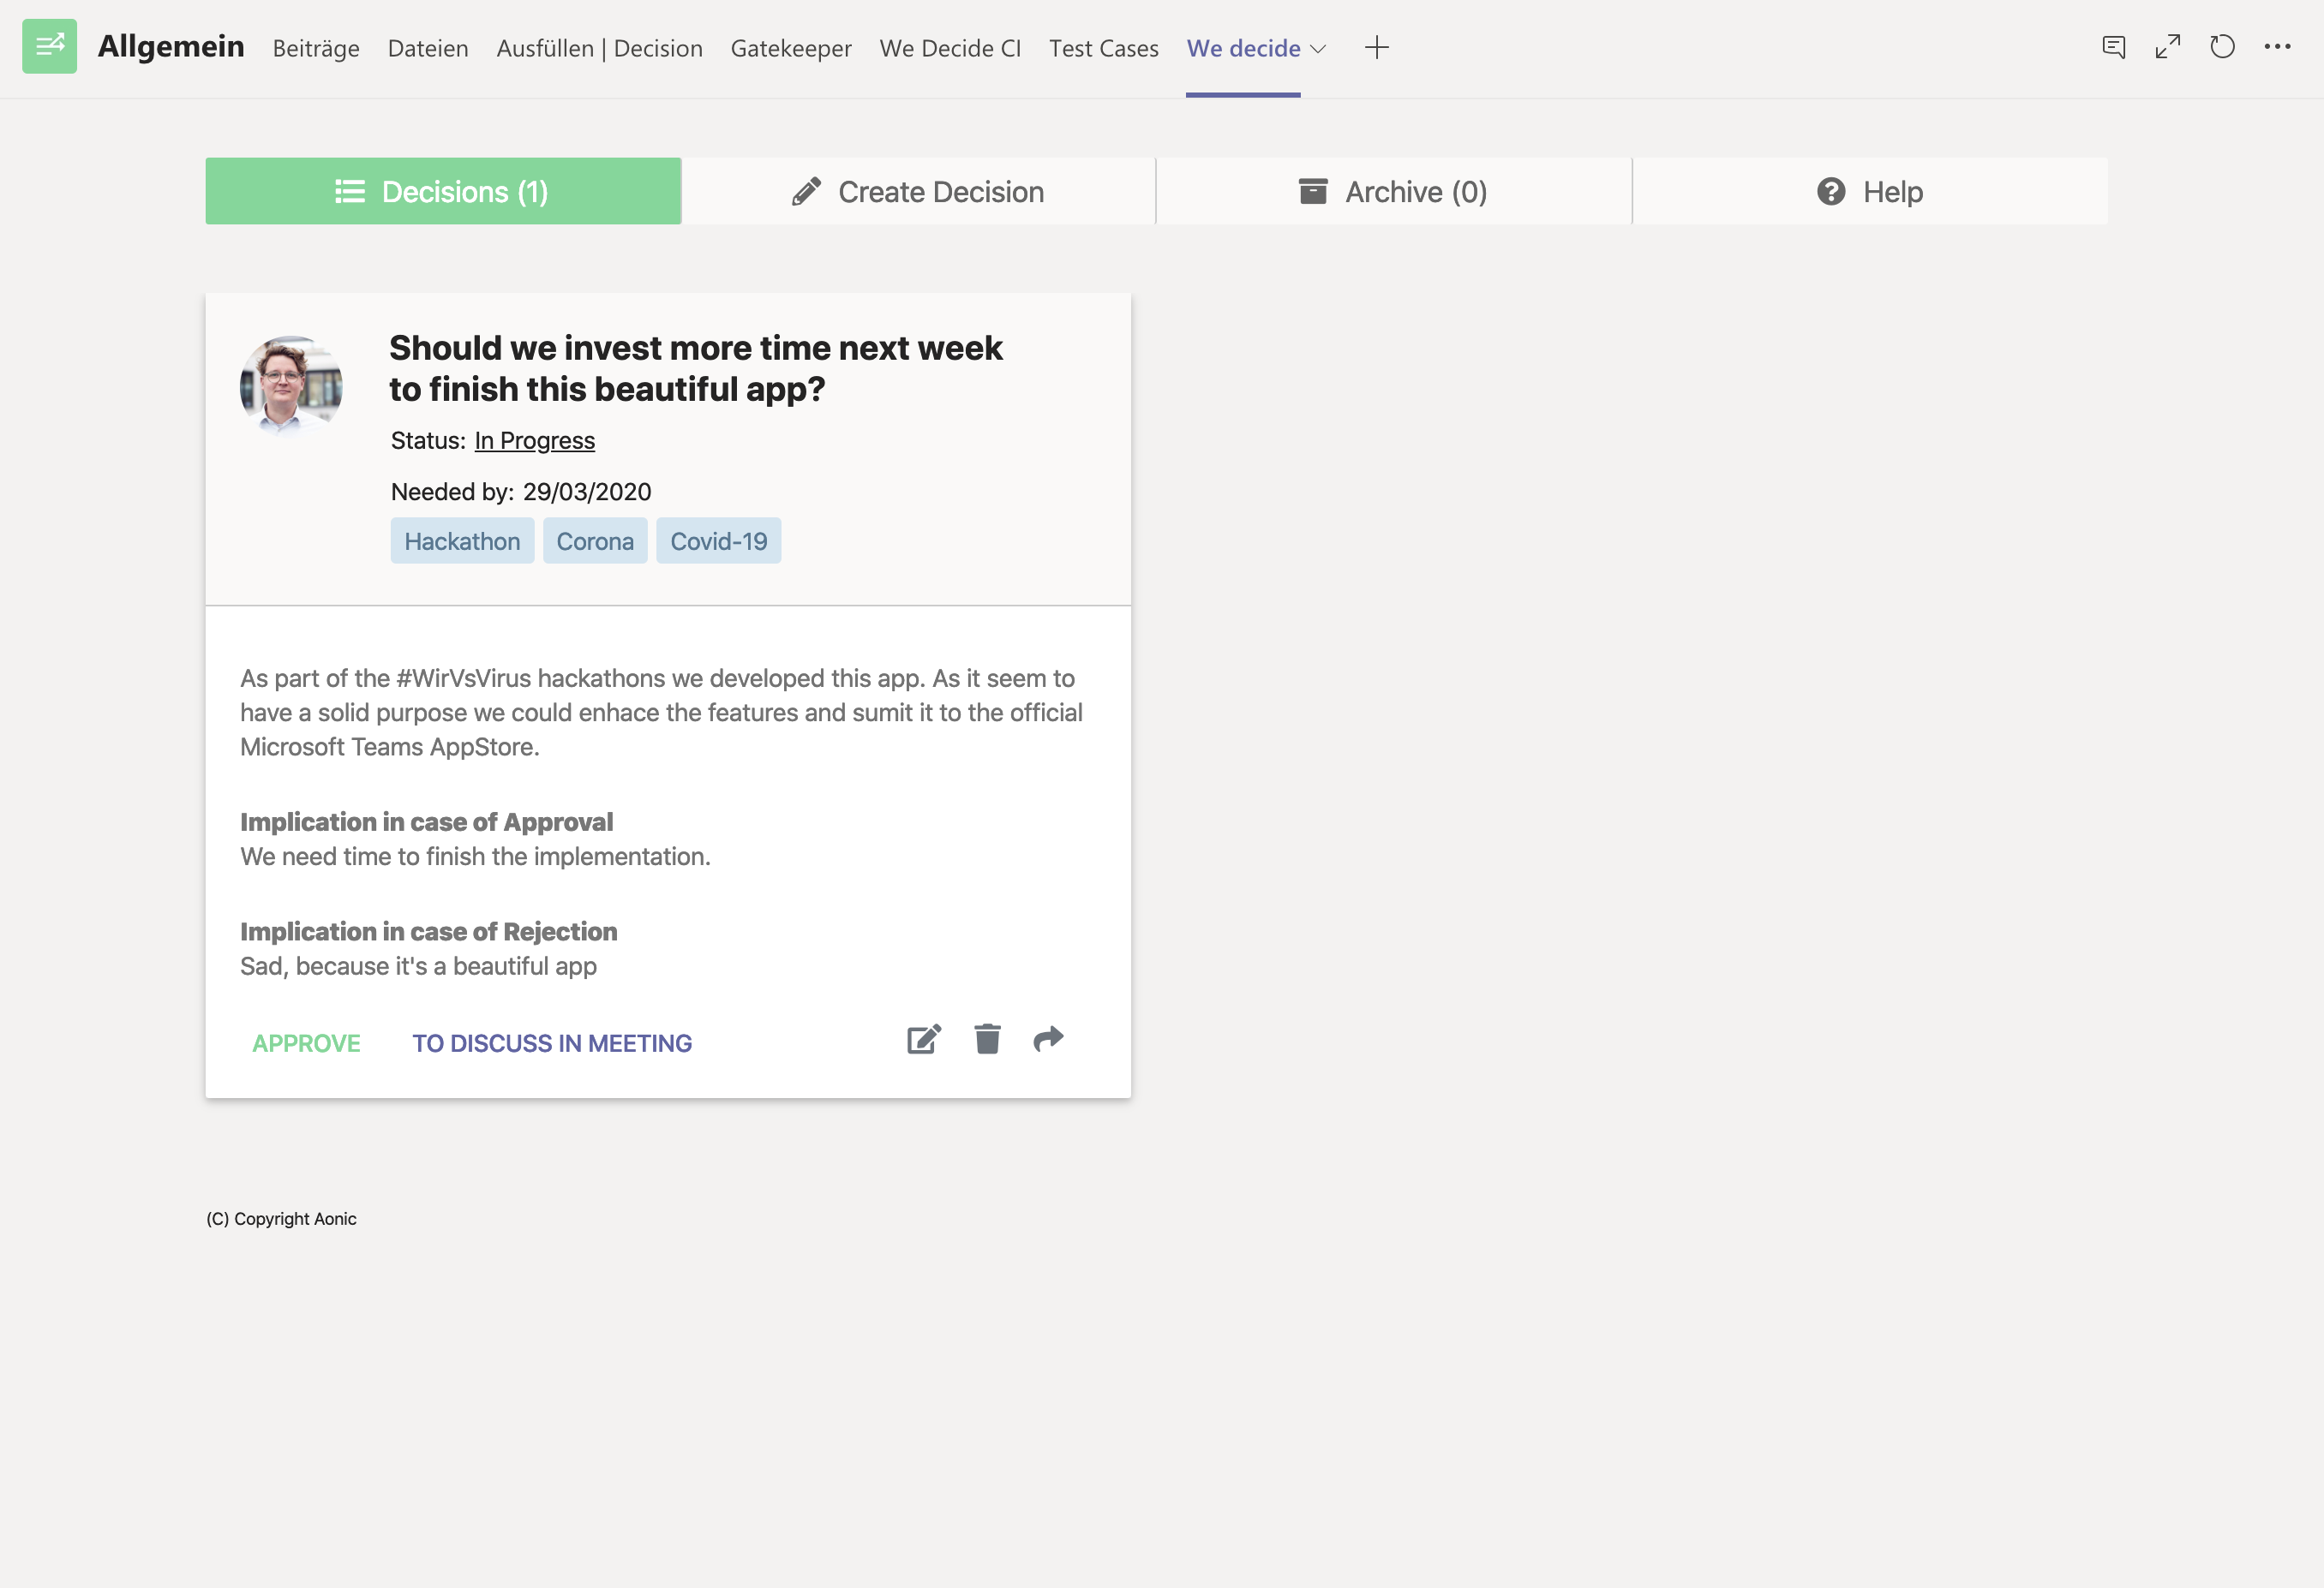Image resolution: width=2324 pixels, height=1588 pixels.
Task: Open the tab conversation chat icon
Action: coord(2113,47)
